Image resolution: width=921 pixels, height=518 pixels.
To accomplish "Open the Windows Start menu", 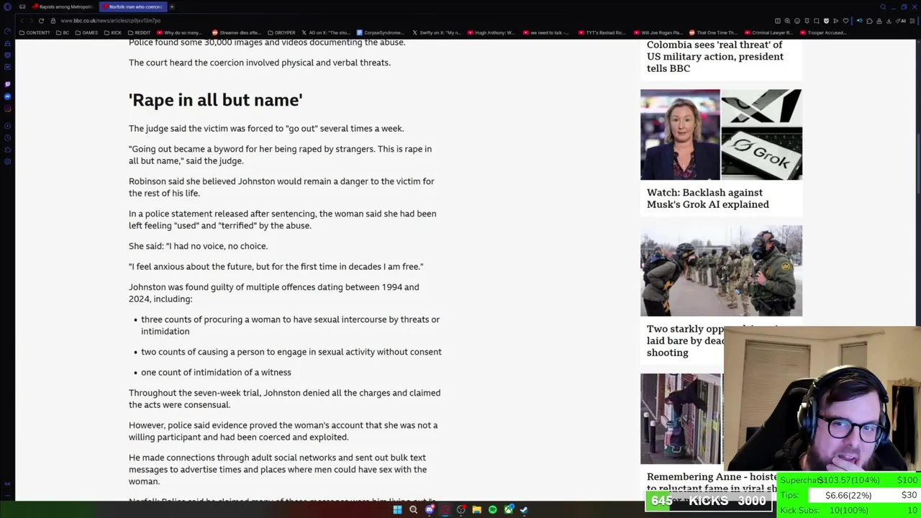I will 397,509.
